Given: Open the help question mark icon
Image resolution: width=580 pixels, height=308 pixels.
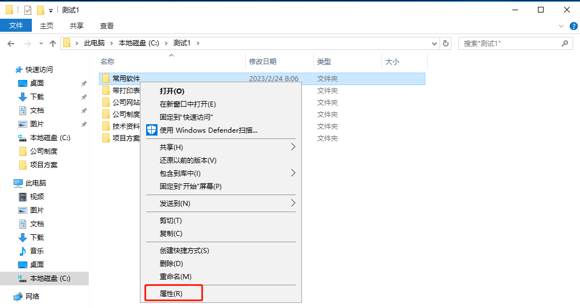Looking at the screenshot, I should coord(574,26).
